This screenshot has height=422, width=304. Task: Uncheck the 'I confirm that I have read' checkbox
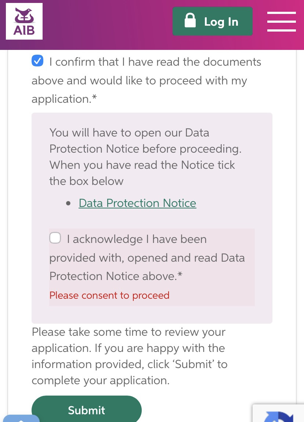pos(37,61)
